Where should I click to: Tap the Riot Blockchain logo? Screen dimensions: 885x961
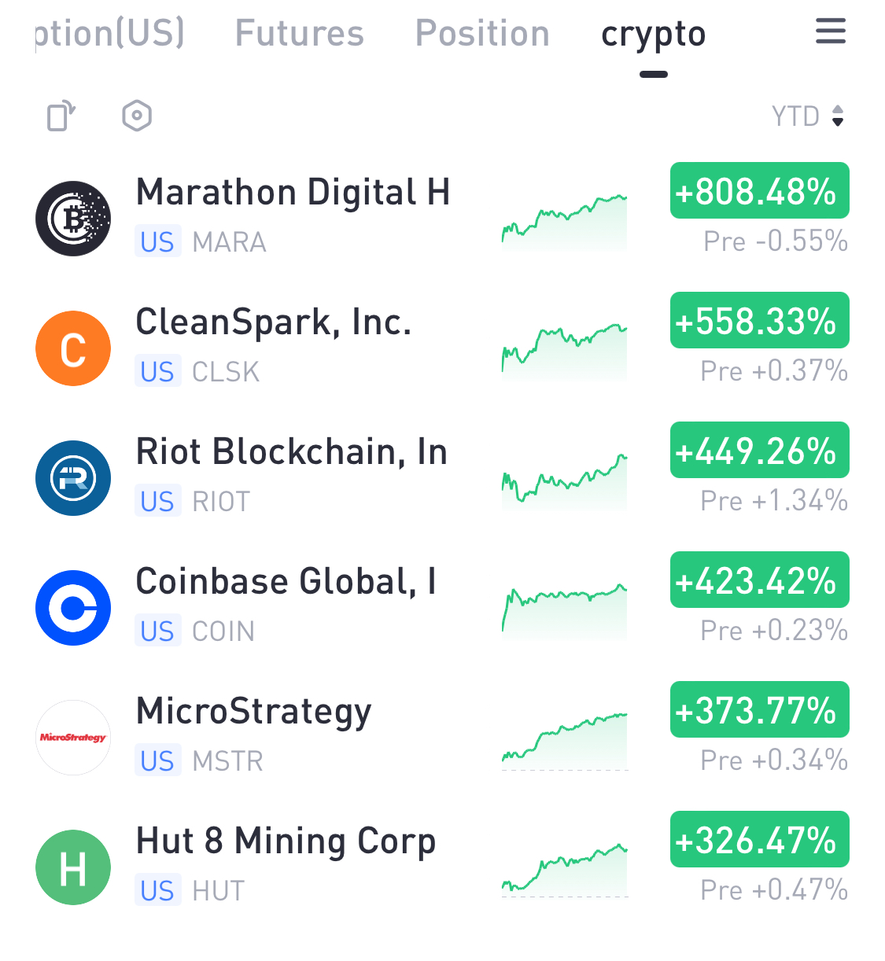click(73, 478)
